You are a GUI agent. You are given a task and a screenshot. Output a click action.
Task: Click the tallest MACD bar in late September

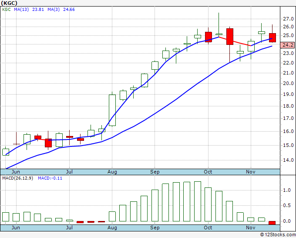pos(198,201)
